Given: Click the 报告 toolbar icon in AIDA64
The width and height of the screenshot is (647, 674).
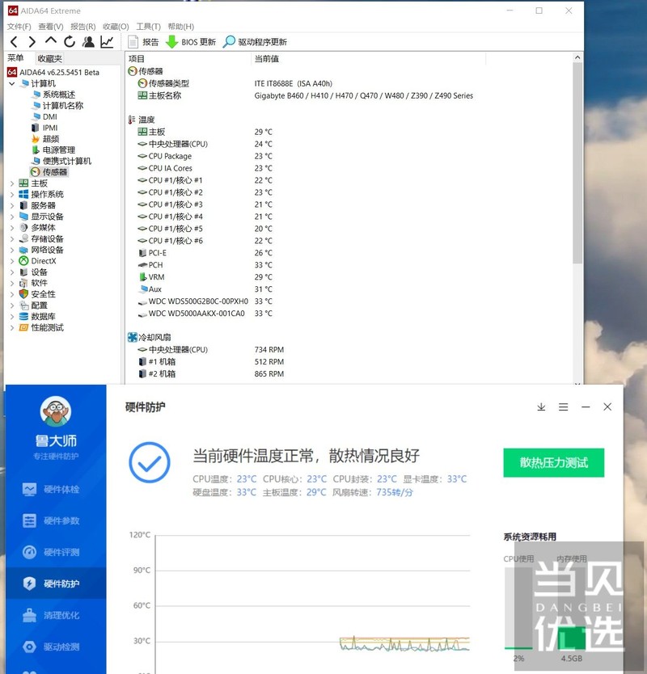Looking at the screenshot, I should coord(146,41).
